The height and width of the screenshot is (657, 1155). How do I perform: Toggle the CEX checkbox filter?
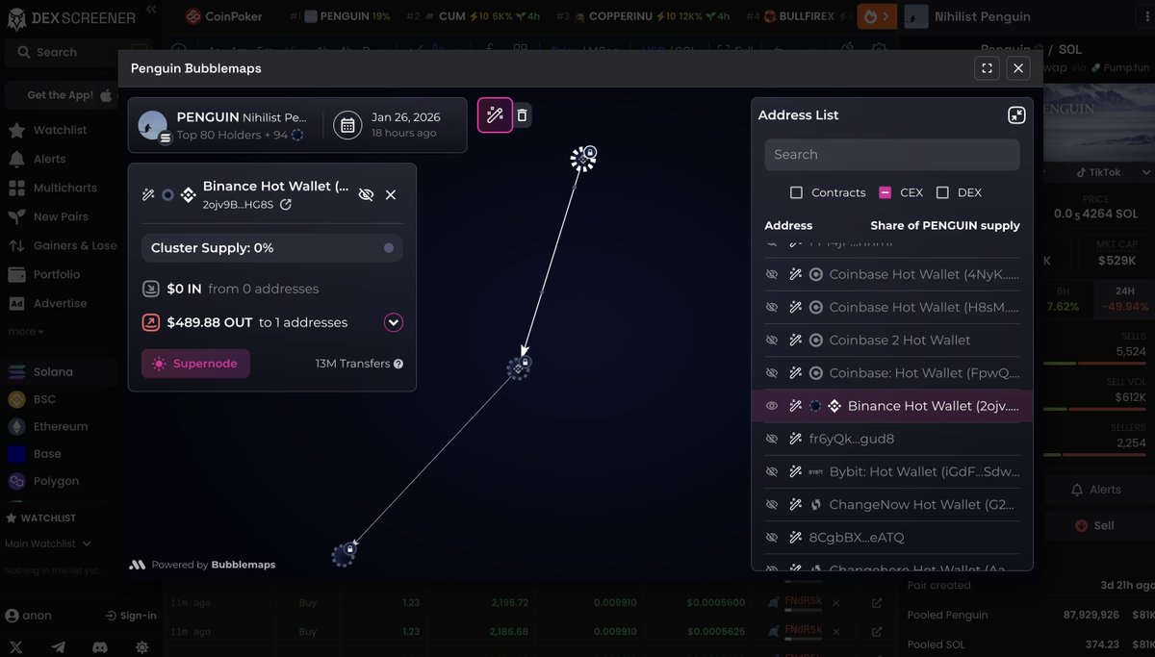(885, 192)
